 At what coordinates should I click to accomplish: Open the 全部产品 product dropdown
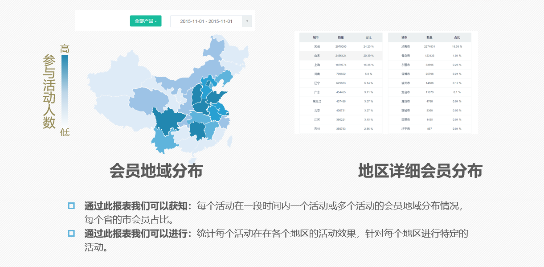[146, 21]
